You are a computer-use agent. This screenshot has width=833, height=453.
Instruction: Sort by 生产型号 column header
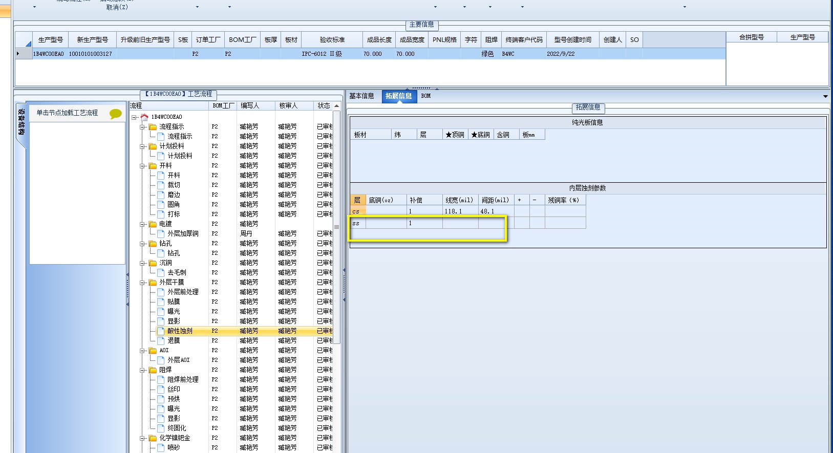click(50, 40)
